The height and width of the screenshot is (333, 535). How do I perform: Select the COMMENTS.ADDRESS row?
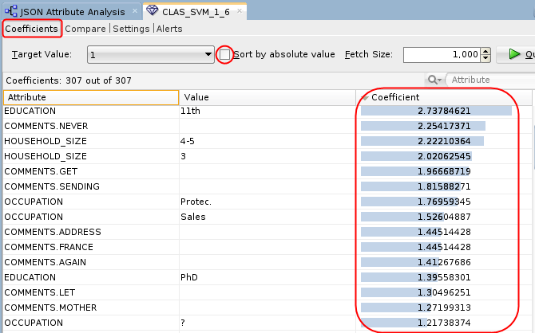click(267, 232)
